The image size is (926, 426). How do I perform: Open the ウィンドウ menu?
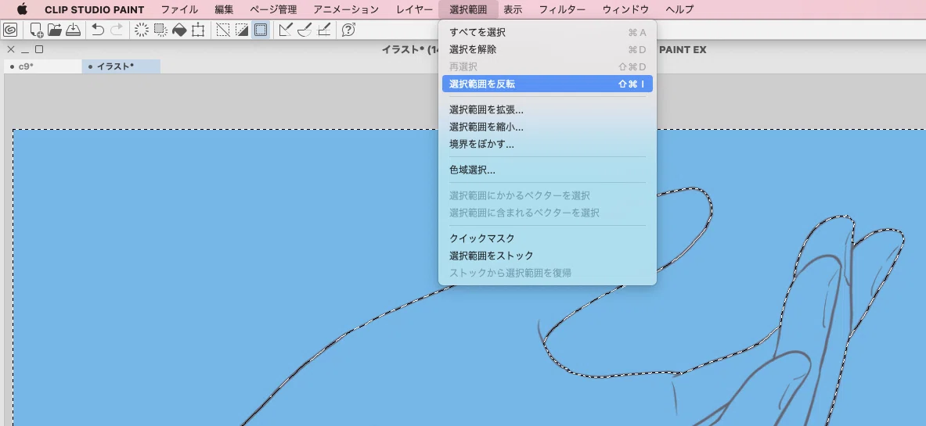pos(625,9)
